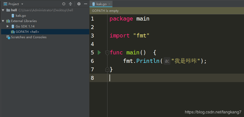Click 'main' function name on line 5
The width and height of the screenshot is (244, 117).
[x=133, y=53]
